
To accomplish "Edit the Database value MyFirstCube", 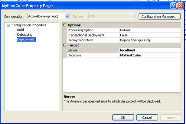I will click(x=130, y=55).
